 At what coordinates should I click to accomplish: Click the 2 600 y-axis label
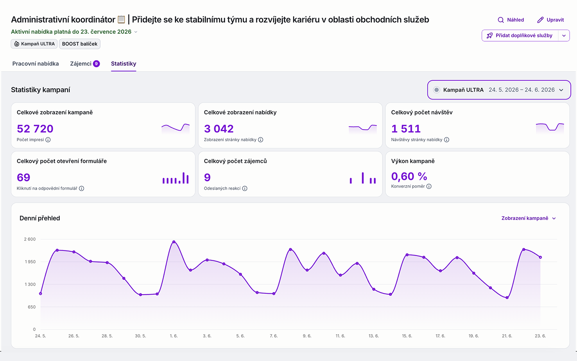click(30, 239)
